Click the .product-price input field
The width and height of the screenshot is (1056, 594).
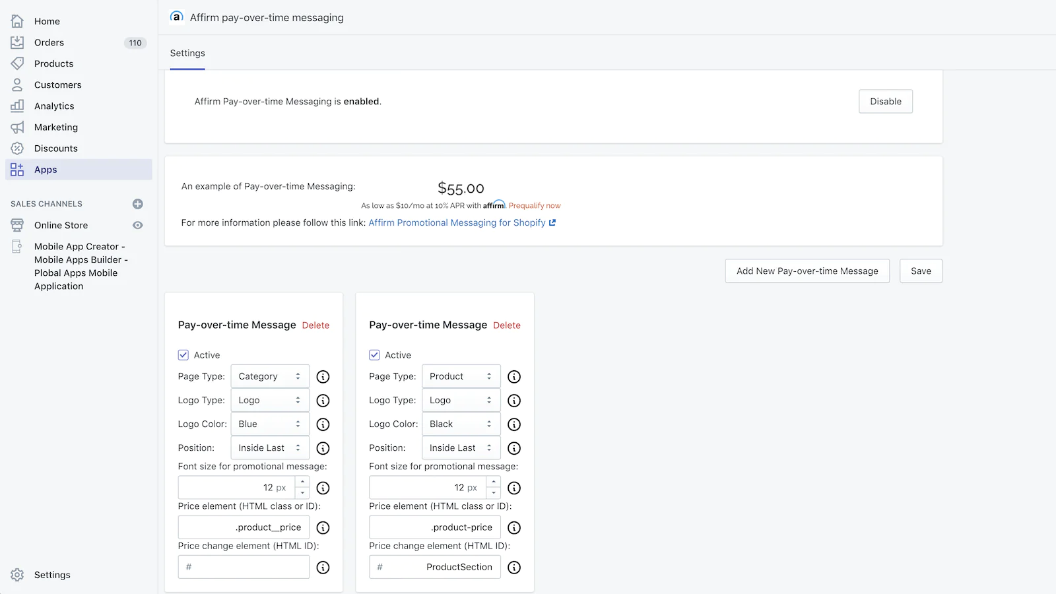[435, 527]
